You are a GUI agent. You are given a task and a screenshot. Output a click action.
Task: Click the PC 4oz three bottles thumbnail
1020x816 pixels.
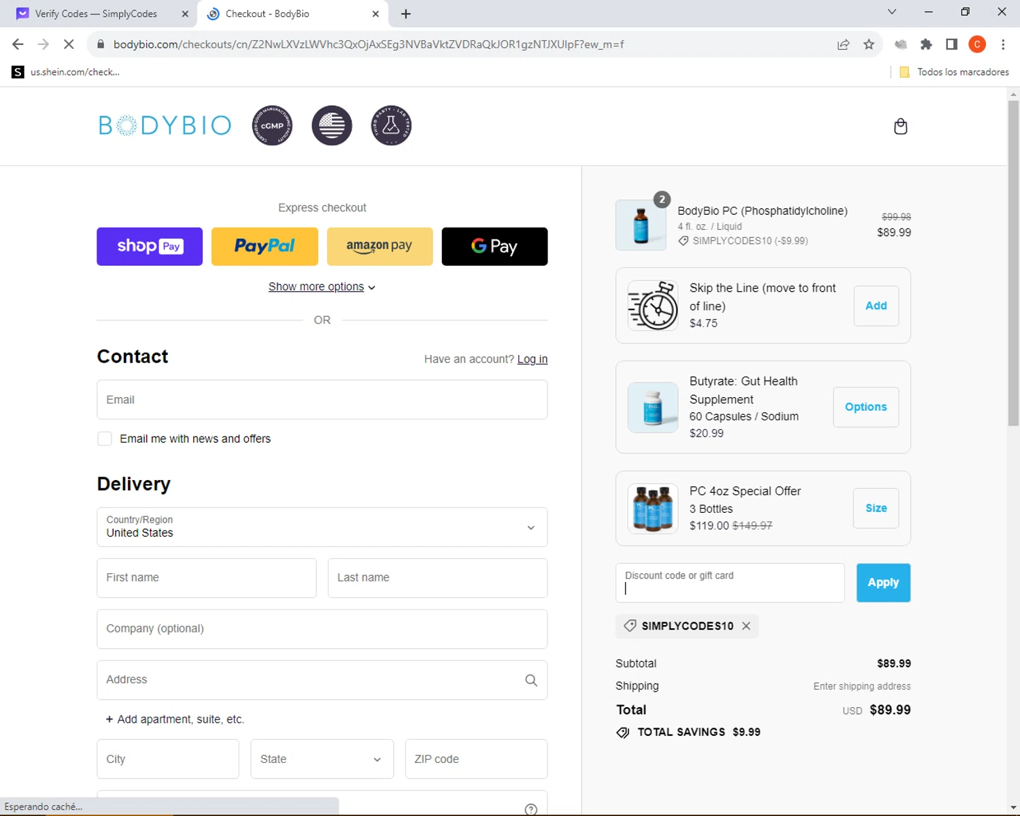point(653,508)
